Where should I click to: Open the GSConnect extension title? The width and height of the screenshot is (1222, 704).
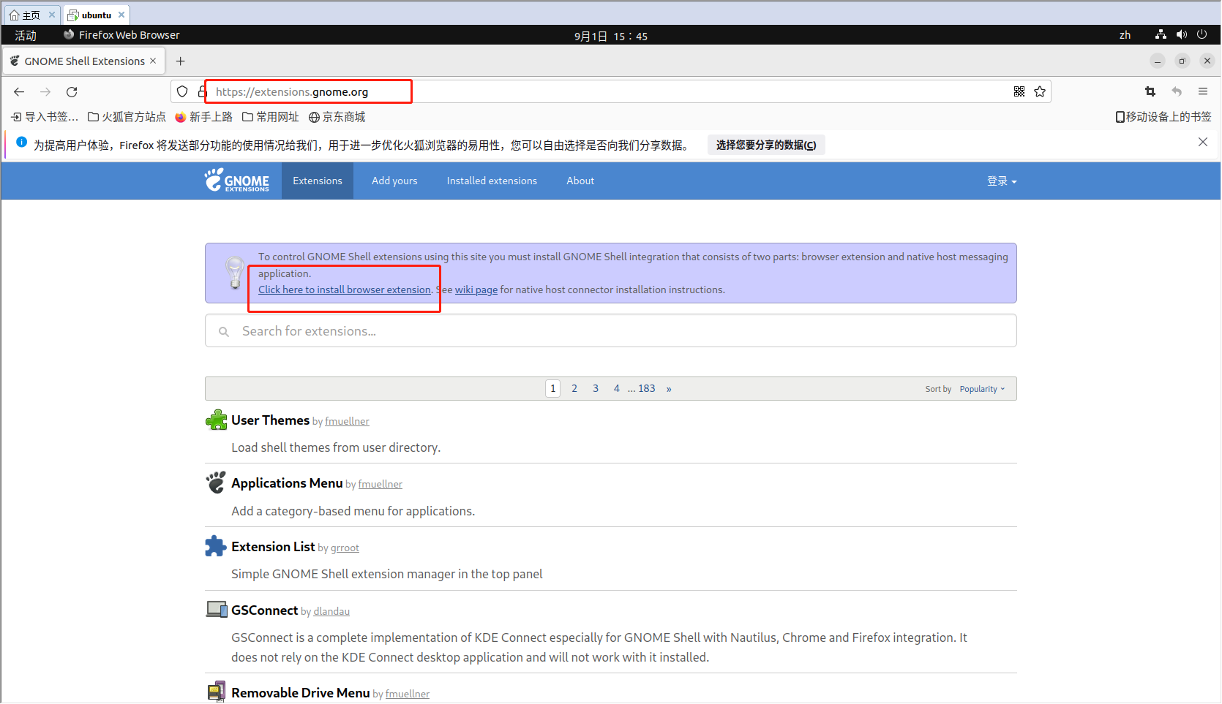(265, 610)
